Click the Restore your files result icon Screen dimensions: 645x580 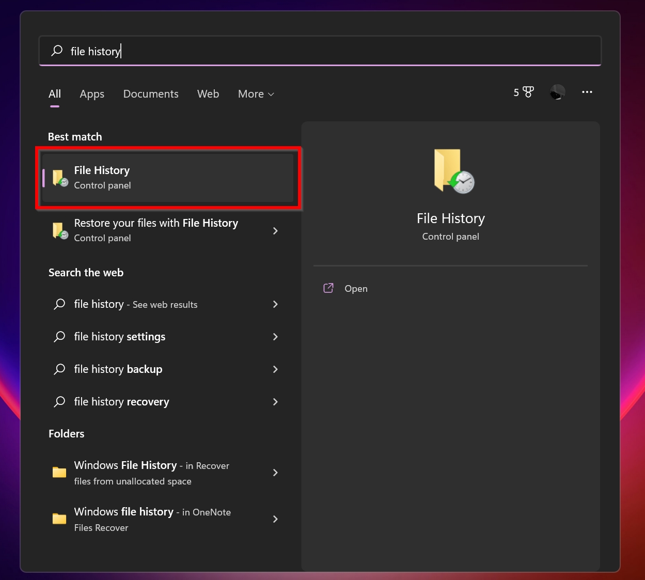click(60, 230)
